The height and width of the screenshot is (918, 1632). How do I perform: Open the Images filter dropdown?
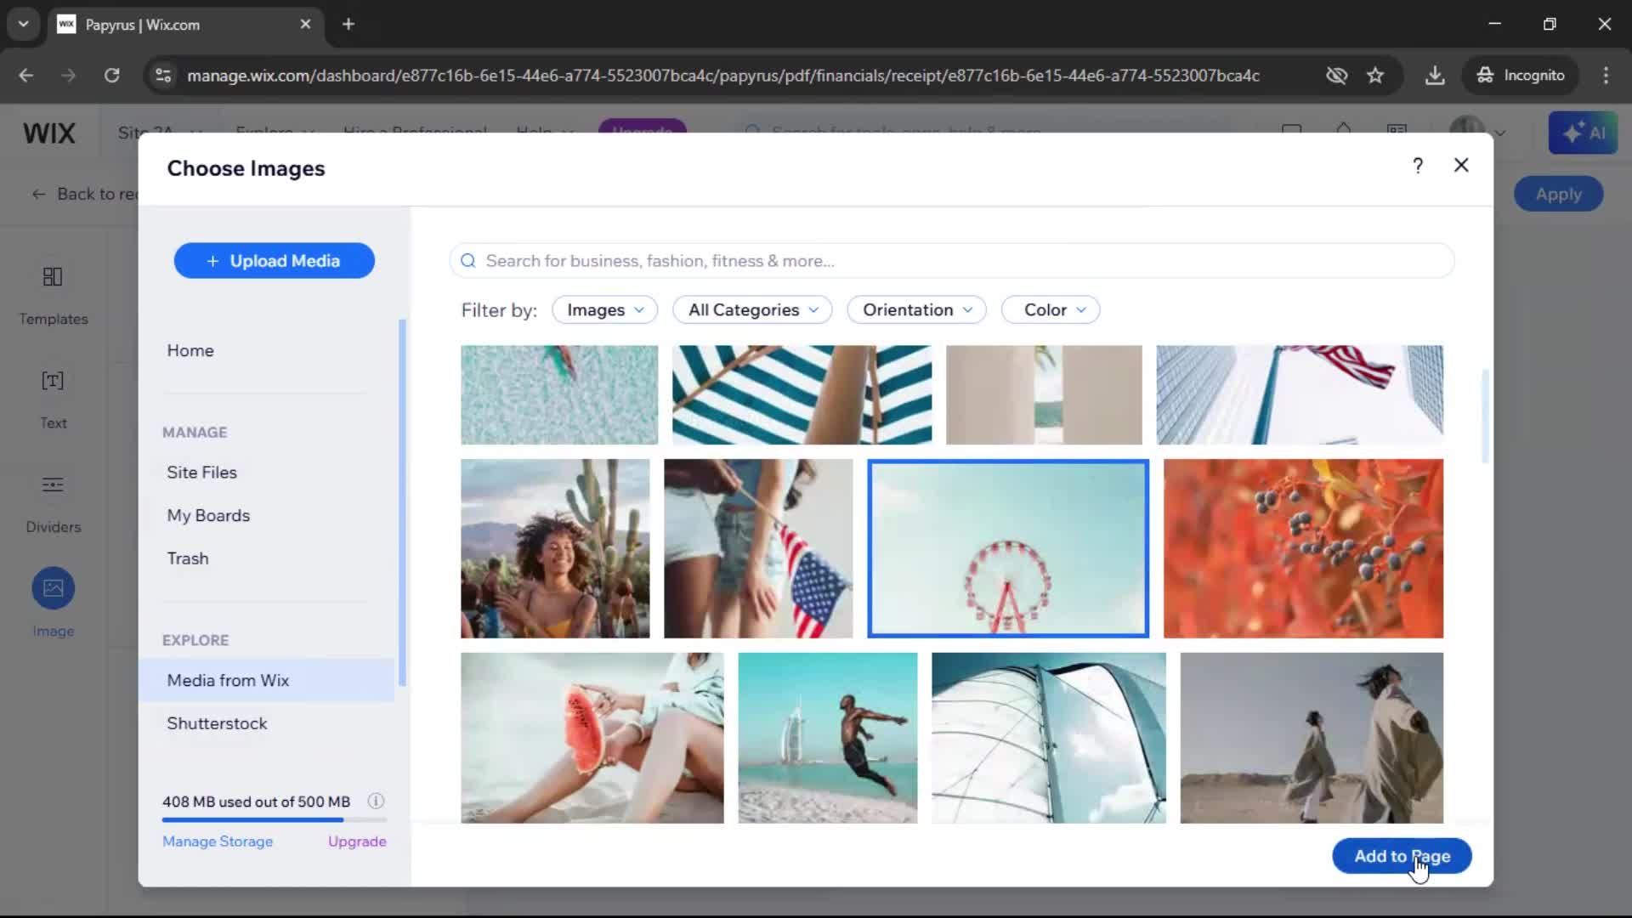click(x=605, y=310)
